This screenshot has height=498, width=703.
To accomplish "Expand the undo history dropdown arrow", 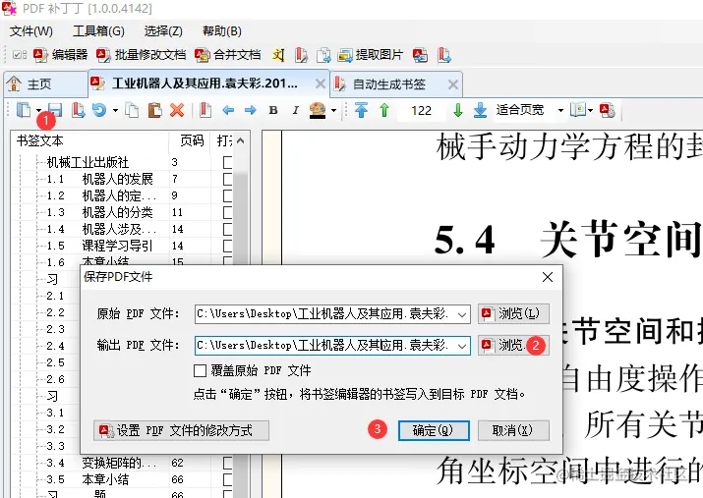I will click(x=115, y=110).
